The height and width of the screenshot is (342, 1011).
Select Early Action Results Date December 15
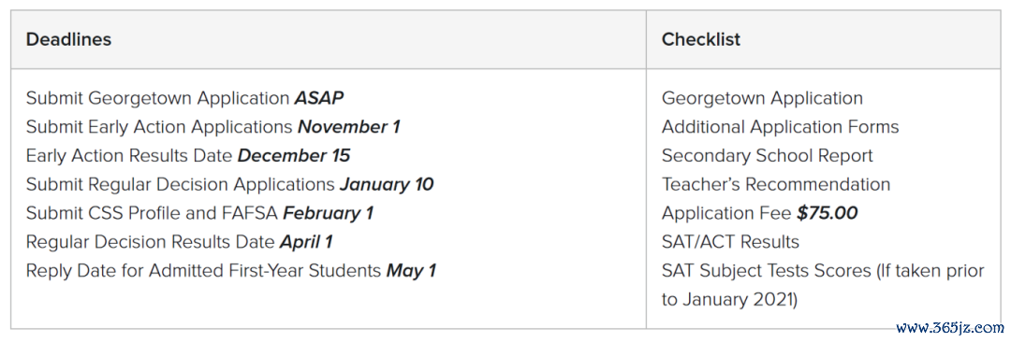coord(188,156)
